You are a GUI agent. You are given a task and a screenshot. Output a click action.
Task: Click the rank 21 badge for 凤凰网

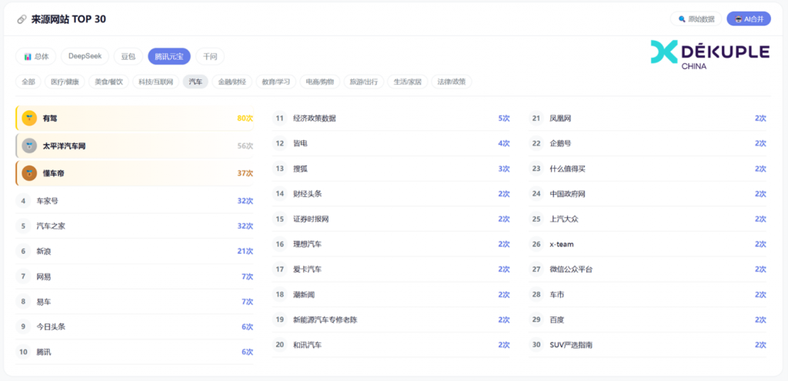coord(536,119)
